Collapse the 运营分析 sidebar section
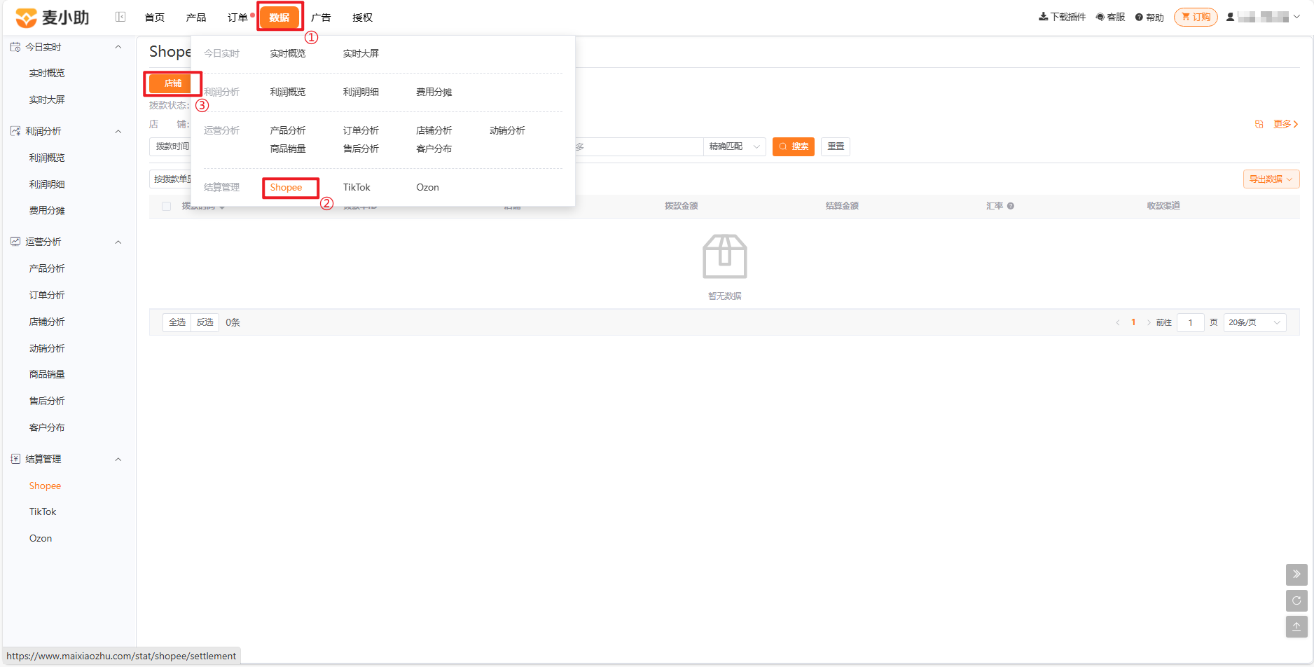This screenshot has width=1314, height=667. 118,242
